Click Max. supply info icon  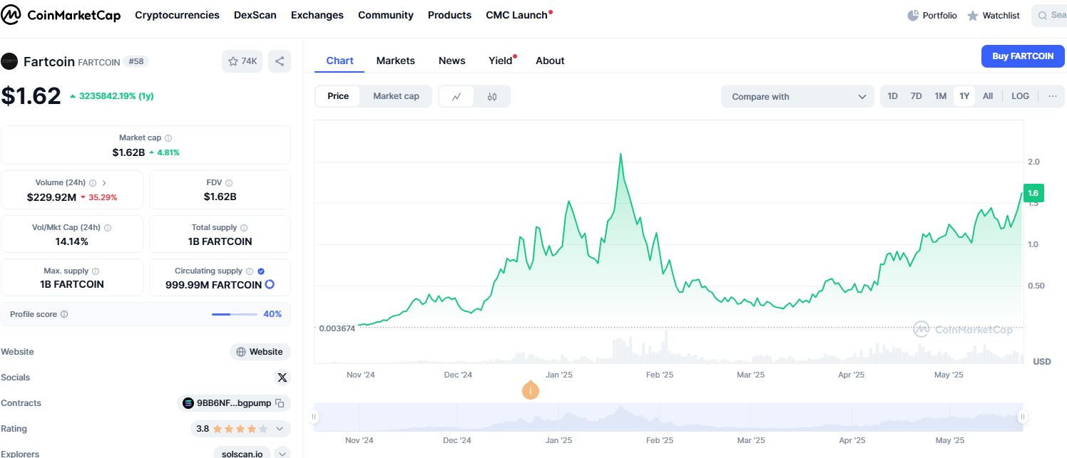[96, 271]
